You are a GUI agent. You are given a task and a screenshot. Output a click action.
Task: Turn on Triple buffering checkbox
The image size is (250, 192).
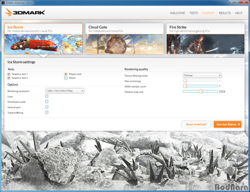point(47,112)
